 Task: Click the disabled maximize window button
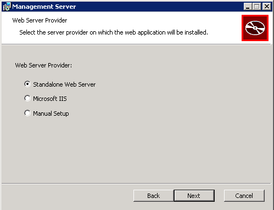pos(257,7)
